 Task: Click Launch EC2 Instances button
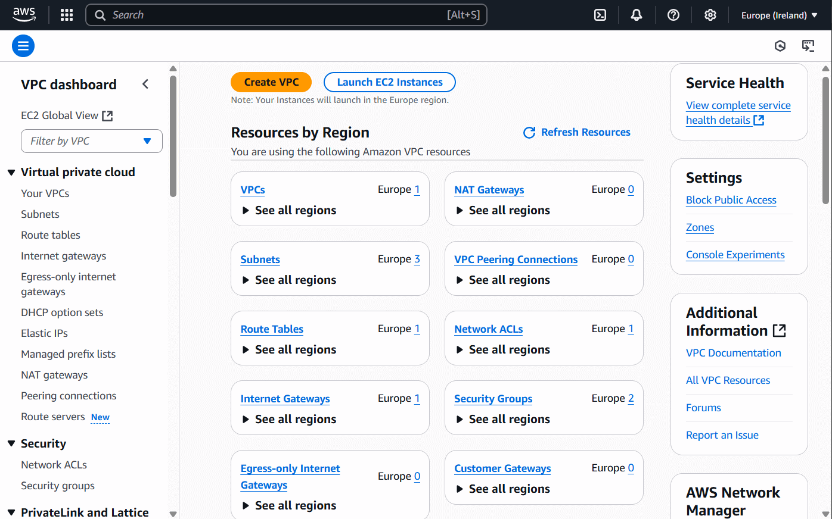390,82
